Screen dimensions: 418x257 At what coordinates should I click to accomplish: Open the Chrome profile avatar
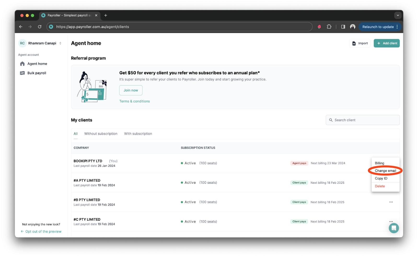[353, 27]
